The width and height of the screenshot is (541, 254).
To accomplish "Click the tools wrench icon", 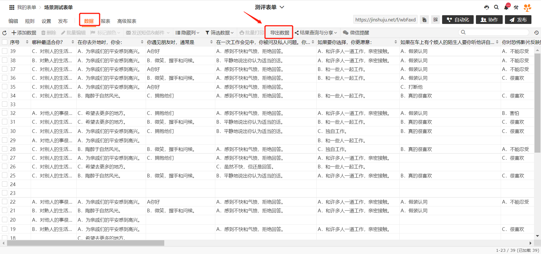I will coord(516,7).
